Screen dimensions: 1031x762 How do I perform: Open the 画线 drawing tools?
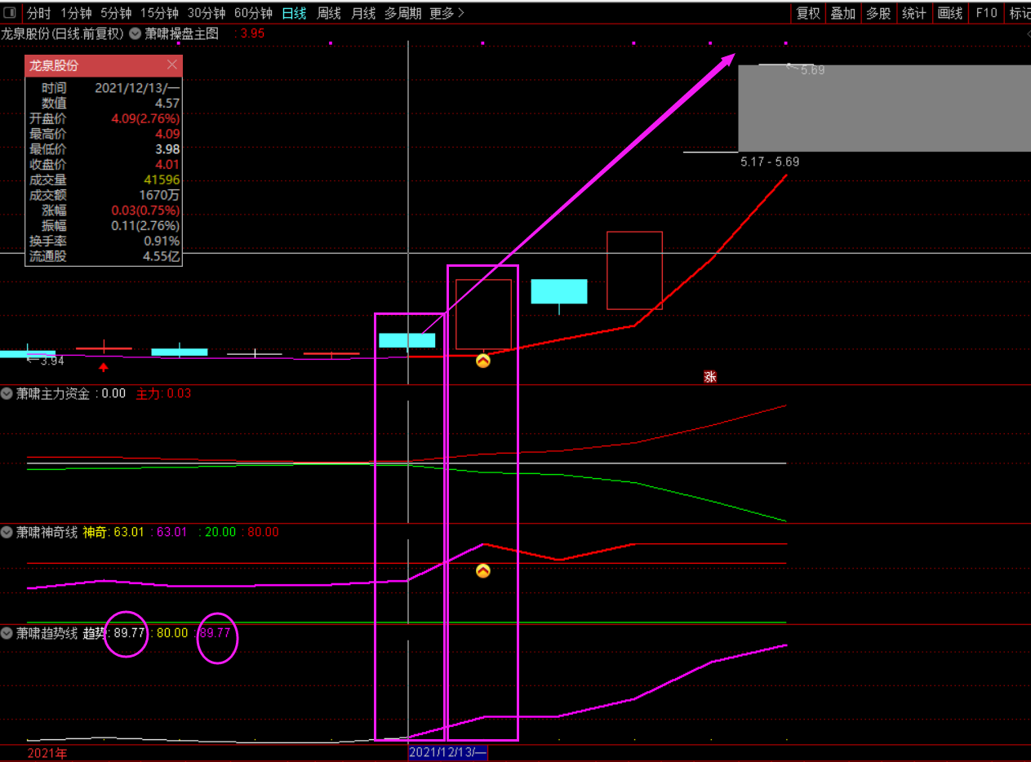(x=950, y=13)
